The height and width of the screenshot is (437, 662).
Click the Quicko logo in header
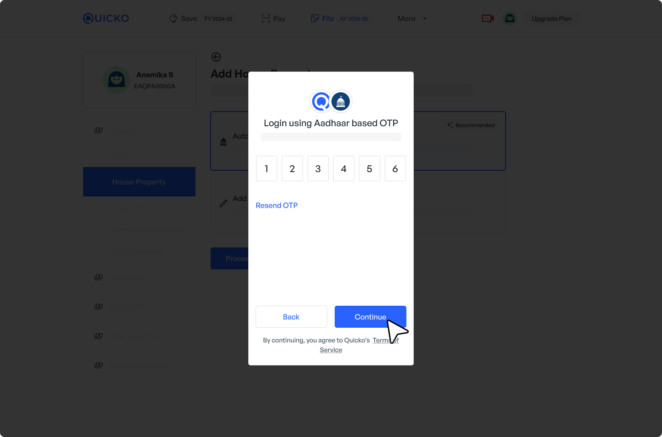pos(106,18)
